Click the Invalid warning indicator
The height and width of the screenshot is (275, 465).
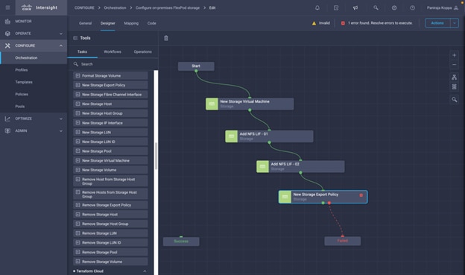point(320,23)
